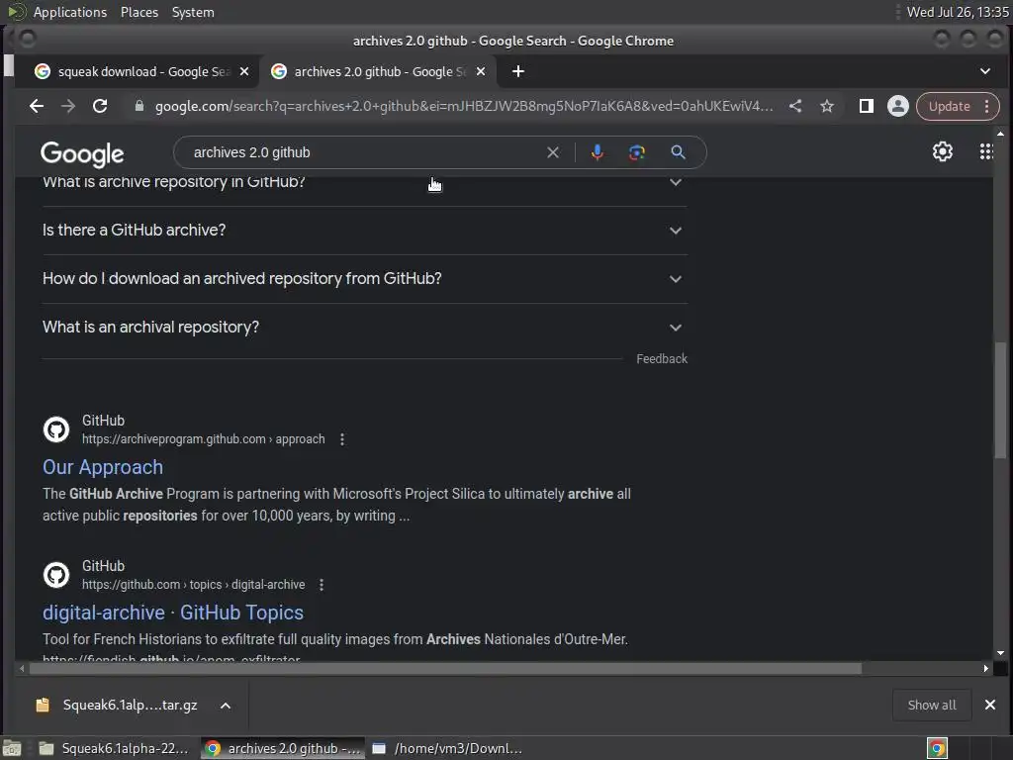Viewport: 1013px width, 760px height.
Task: Switch to squeak download Google Search tab
Action: point(136,71)
